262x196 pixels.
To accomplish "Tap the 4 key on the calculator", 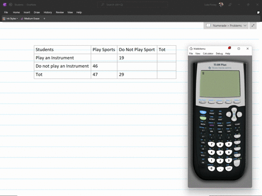I will 211,152.
